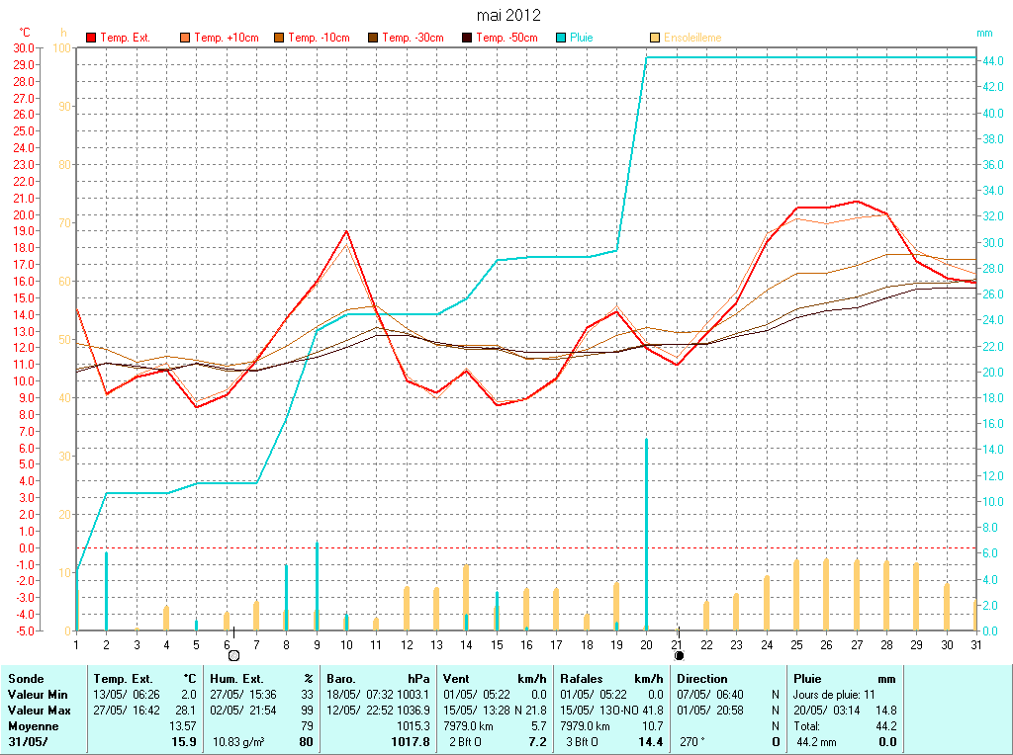Click the 'Direction' column header

point(702,679)
